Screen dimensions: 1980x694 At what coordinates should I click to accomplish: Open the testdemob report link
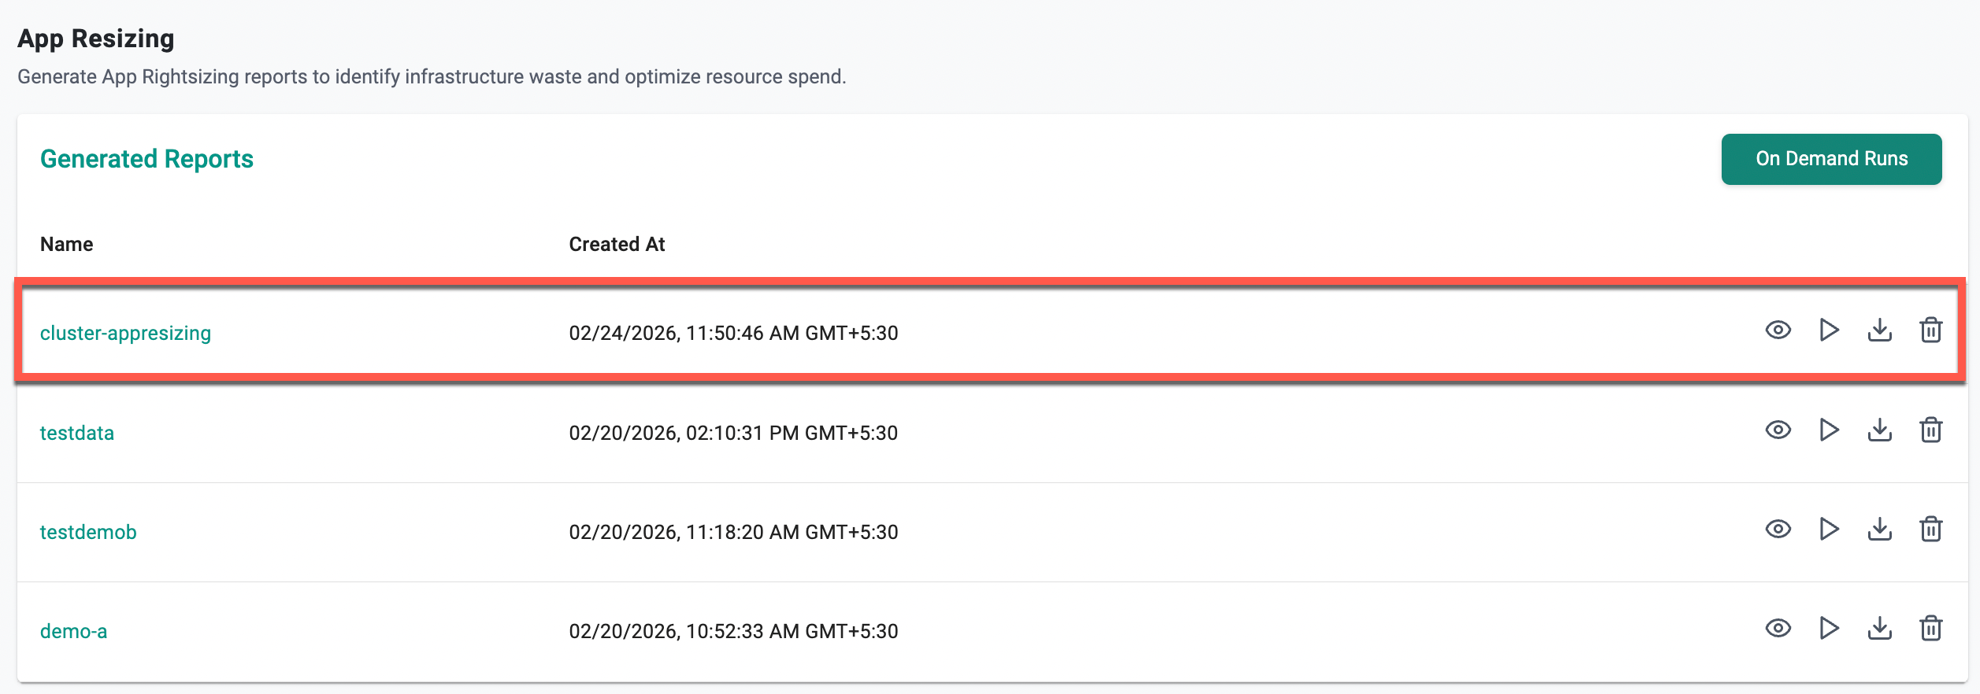pyautogui.click(x=88, y=533)
